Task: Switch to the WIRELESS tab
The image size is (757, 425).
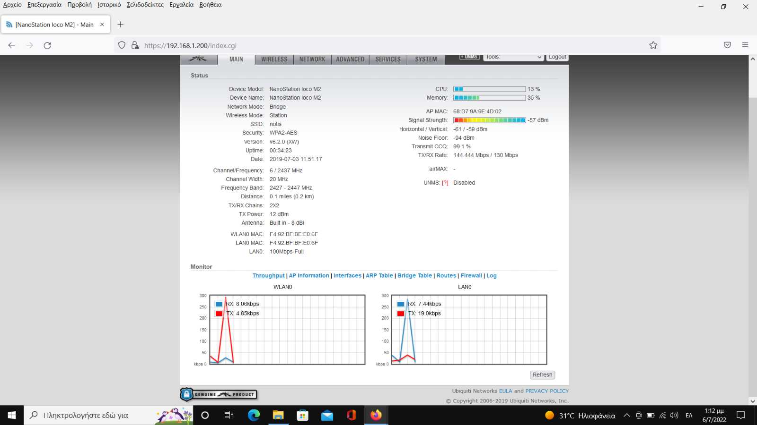Action: tap(274, 59)
